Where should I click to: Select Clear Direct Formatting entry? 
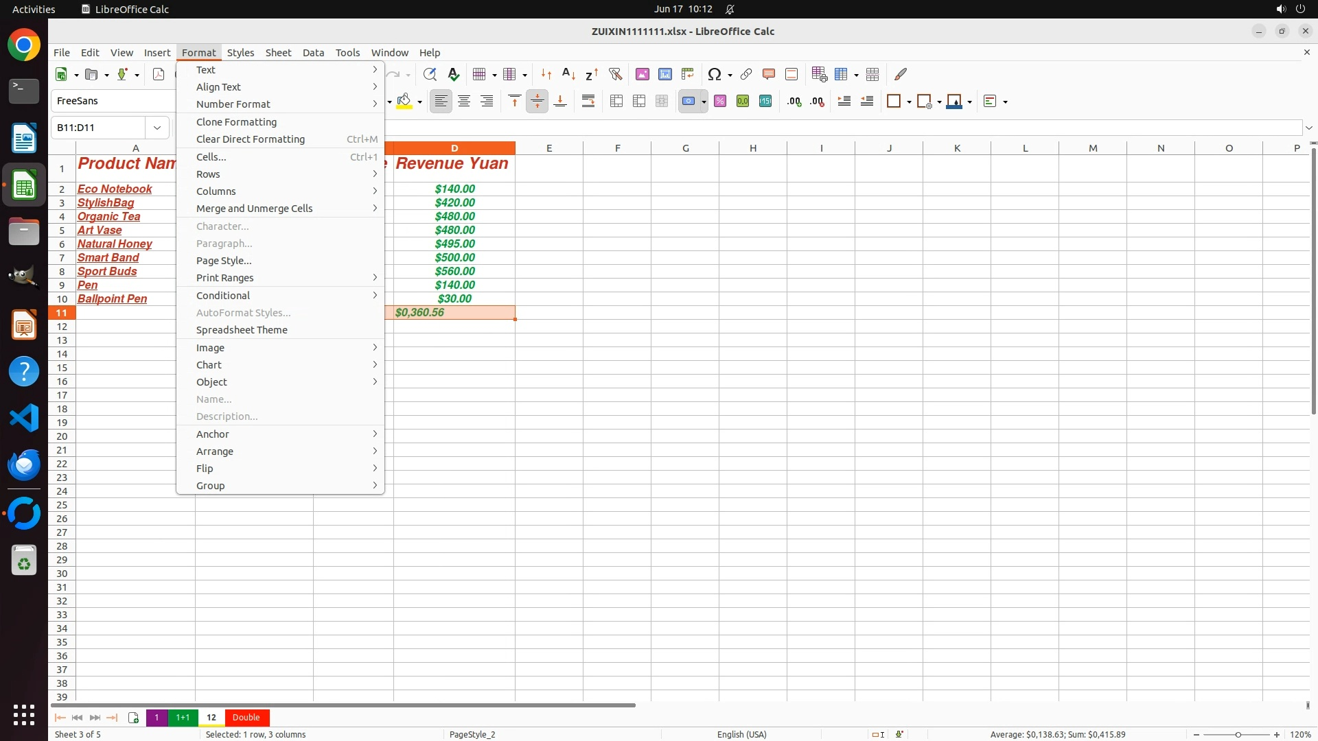click(251, 139)
